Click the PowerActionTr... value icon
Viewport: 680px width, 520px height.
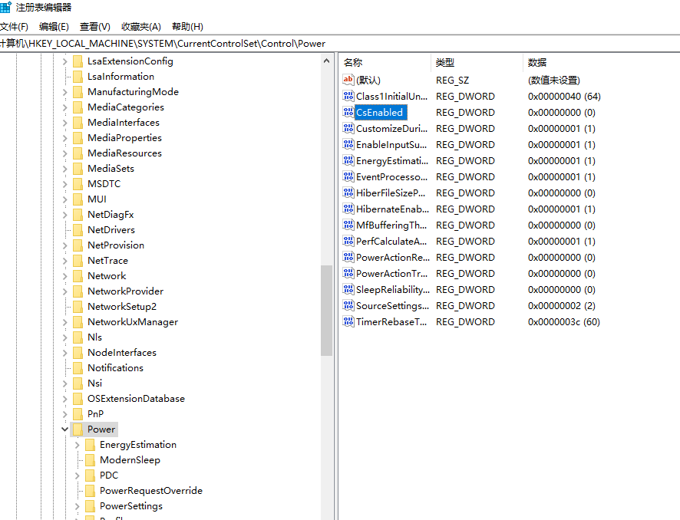point(348,274)
